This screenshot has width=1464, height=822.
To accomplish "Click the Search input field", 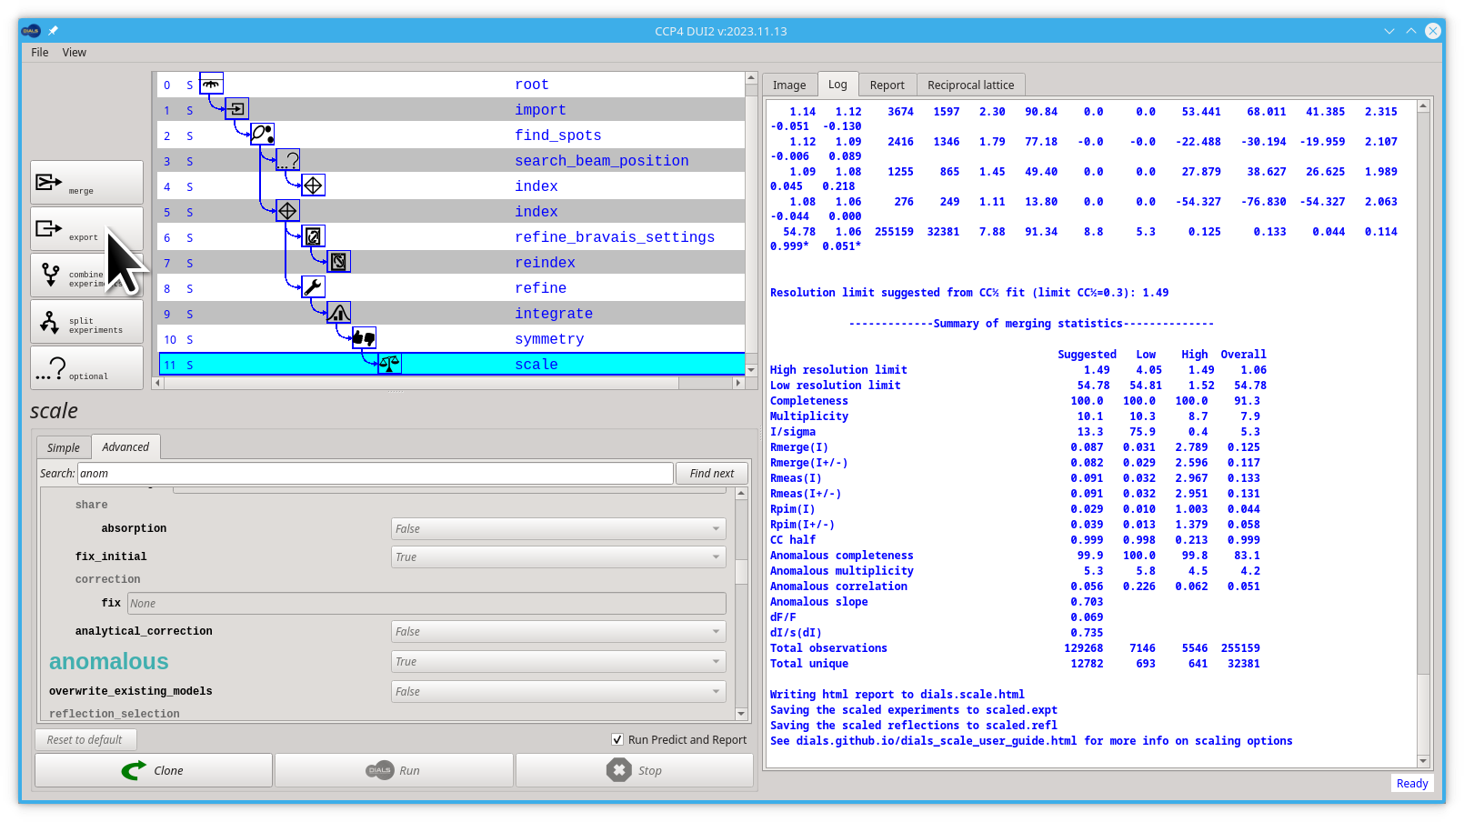I will (x=375, y=474).
